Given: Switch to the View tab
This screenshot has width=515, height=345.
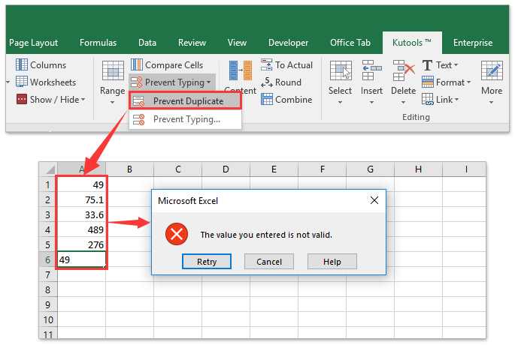Looking at the screenshot, I should (x=237, y=43).
